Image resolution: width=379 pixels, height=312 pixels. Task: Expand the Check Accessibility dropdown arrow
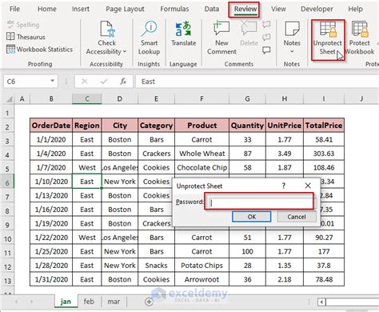click(x=125, y=51)
